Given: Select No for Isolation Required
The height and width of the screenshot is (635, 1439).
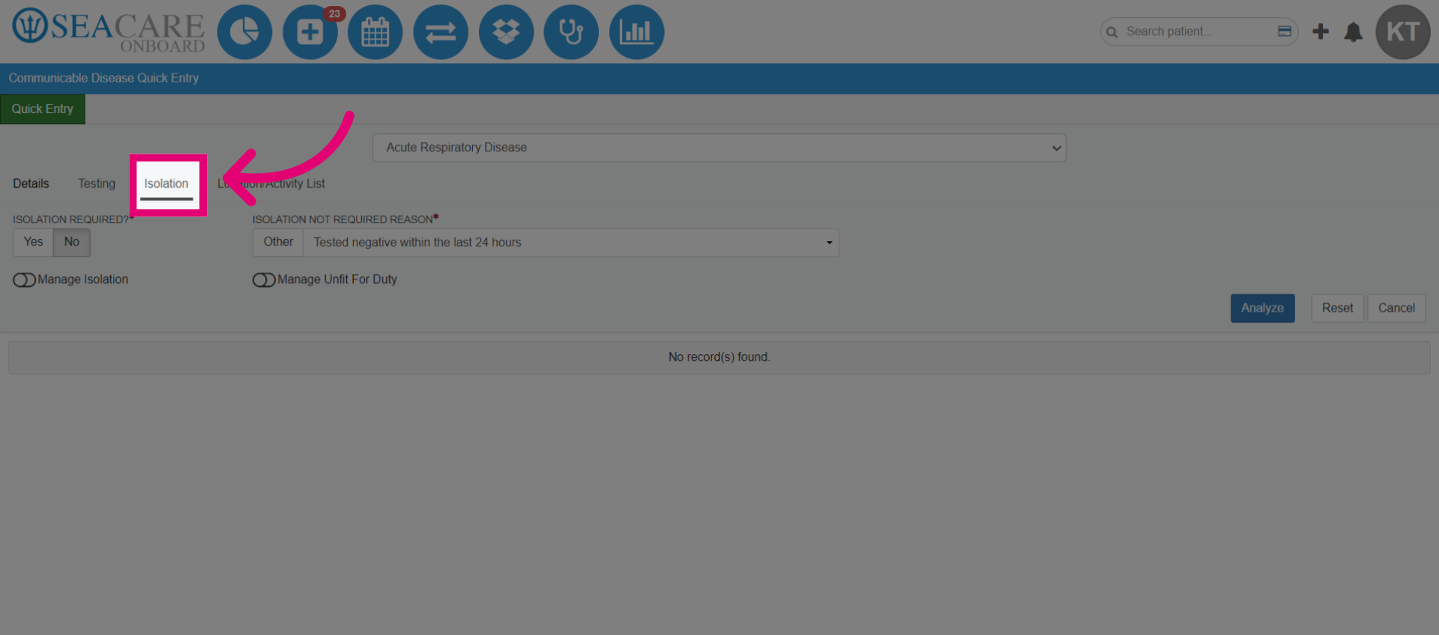Looking at the screenshot, I should tap(72, 242).
